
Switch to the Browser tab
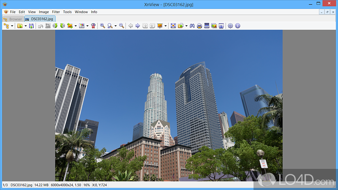point(13,19)
